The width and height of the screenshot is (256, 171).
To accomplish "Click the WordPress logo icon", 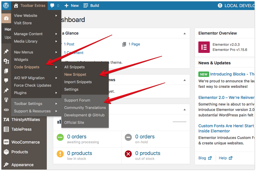I will pos(6,5).
